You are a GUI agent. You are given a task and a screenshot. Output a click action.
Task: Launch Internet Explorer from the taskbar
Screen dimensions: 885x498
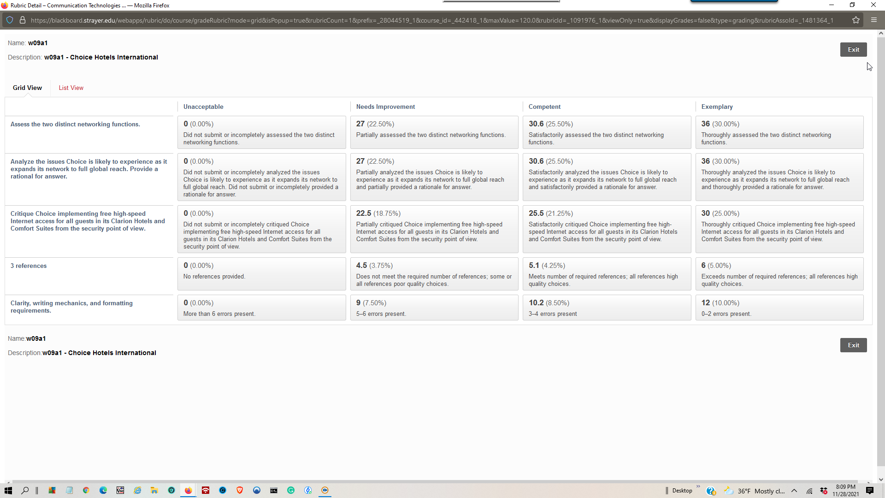pos(137,491)
